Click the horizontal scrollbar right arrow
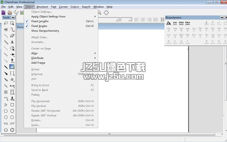 click(x=222, y=134)
